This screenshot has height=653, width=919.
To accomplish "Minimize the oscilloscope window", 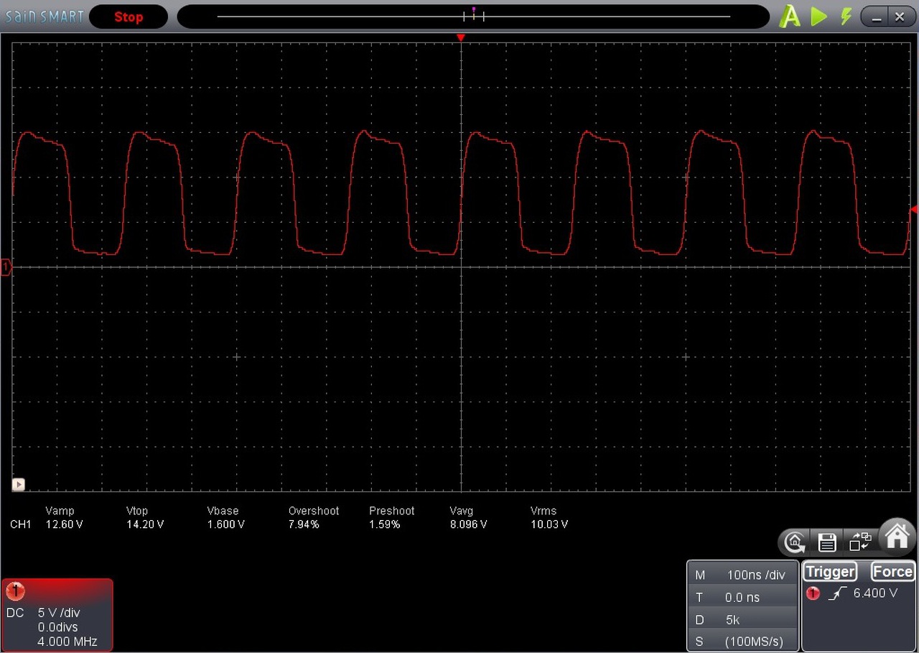I will click(x=874, y=17).
